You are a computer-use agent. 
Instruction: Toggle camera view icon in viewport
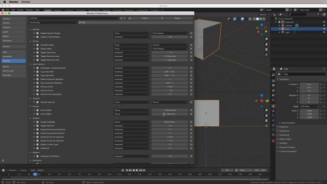[266, 50]
